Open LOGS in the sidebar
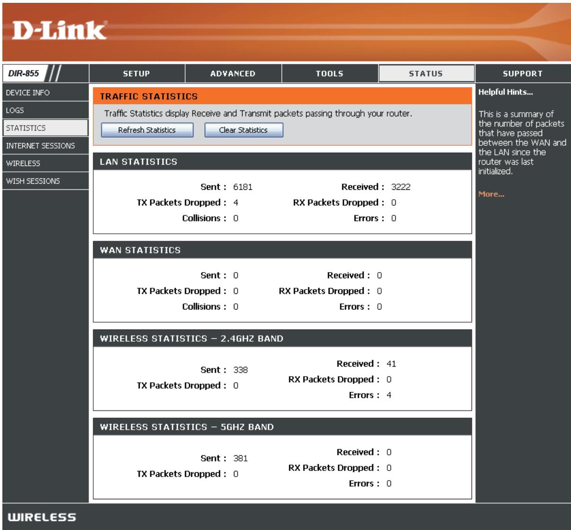The height and width of the screenshot is (530, 571). pyautogui.click(x=45, y=110)
